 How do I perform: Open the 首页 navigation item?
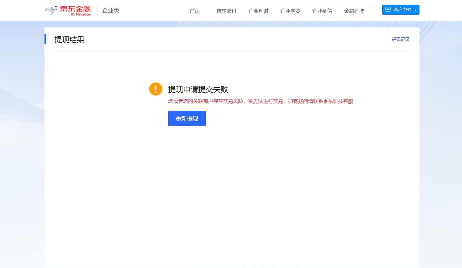[194, 11]
